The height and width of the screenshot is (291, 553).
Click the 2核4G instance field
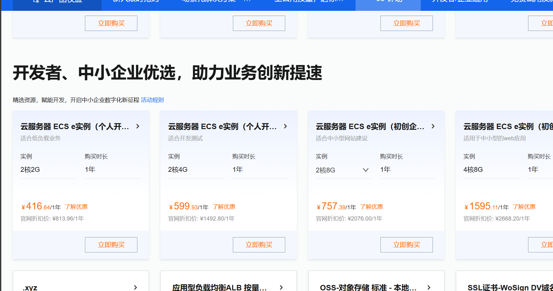point(196,170)
